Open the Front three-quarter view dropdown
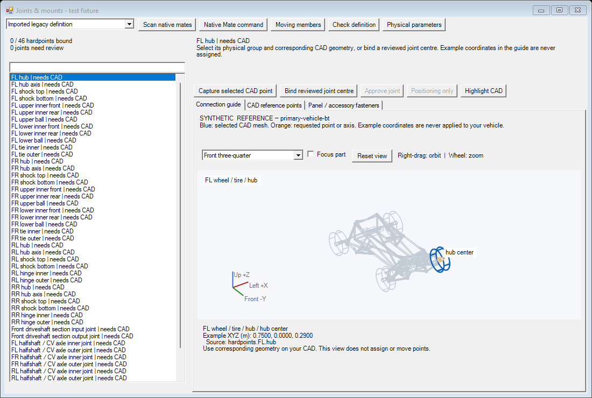 (x=298, y=155)
